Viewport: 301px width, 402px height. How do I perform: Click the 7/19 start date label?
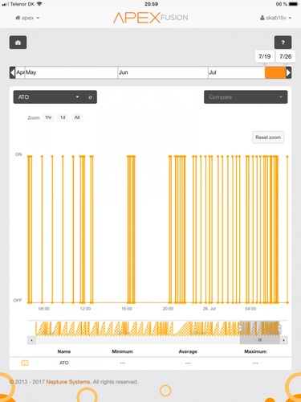[265, 56]
